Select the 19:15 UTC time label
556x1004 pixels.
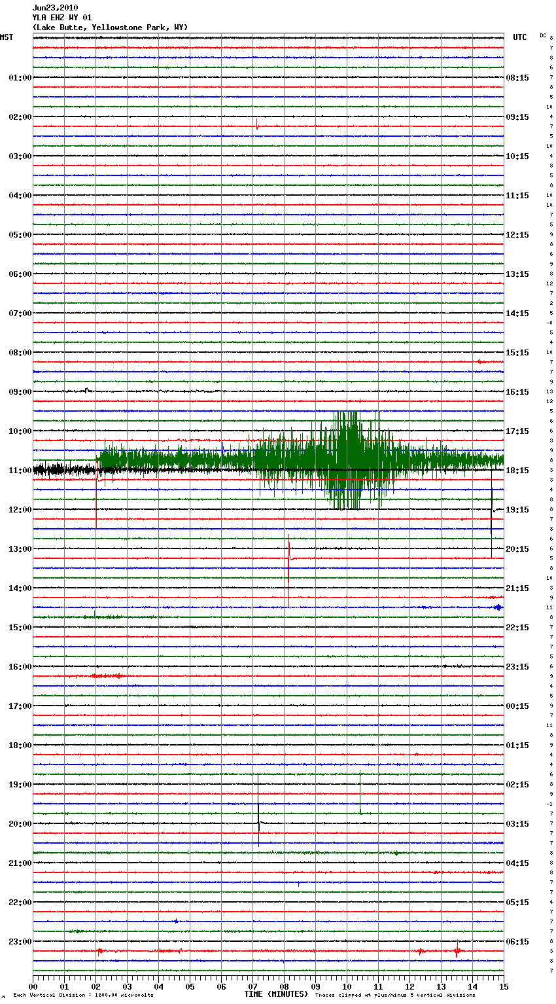tap(517, 510)
